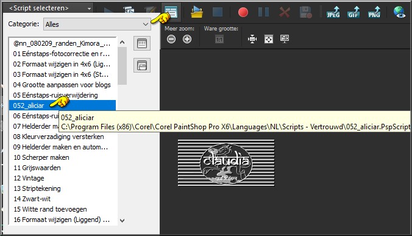Select 08 Kleurverzadiging versterken
Image resolution: width=412 pixels, height=236 pixels.
click(x=63, y=137)
